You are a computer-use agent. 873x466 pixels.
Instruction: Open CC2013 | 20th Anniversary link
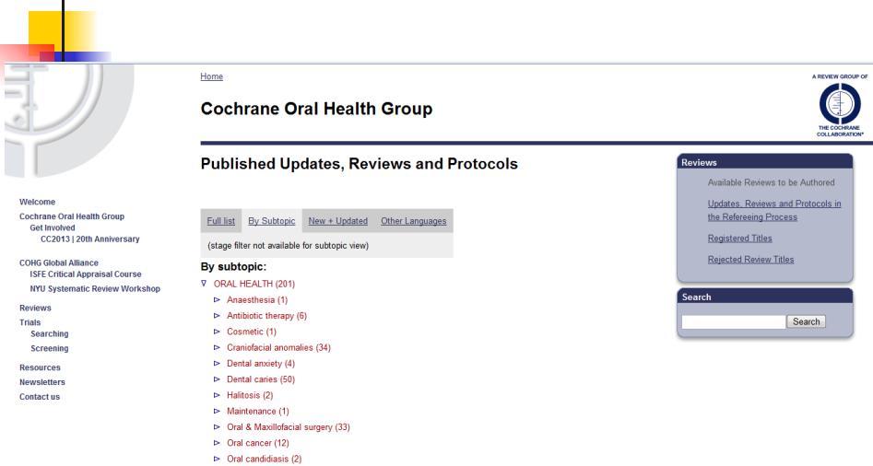[x=90, y=239]
